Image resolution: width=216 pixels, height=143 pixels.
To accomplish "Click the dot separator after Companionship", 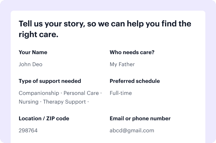I will pyautogui.click(x=61, y=93).
